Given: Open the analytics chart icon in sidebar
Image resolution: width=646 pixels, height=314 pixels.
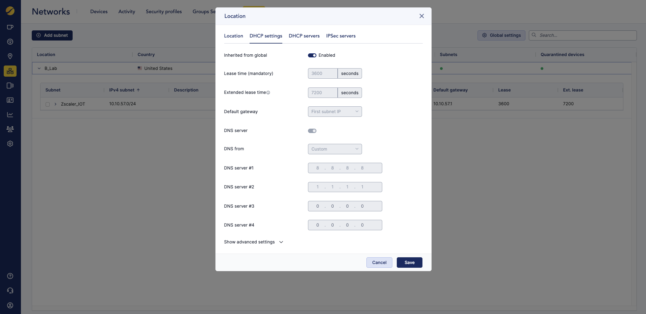Looking at the screenshot, I should click(x=10, y=115).
